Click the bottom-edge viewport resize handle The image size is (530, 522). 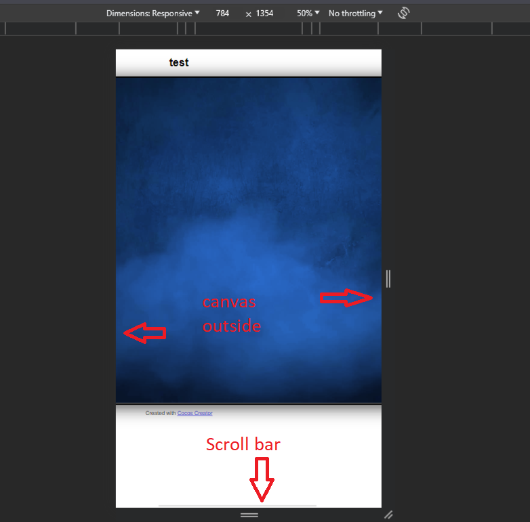coord(249,515)
